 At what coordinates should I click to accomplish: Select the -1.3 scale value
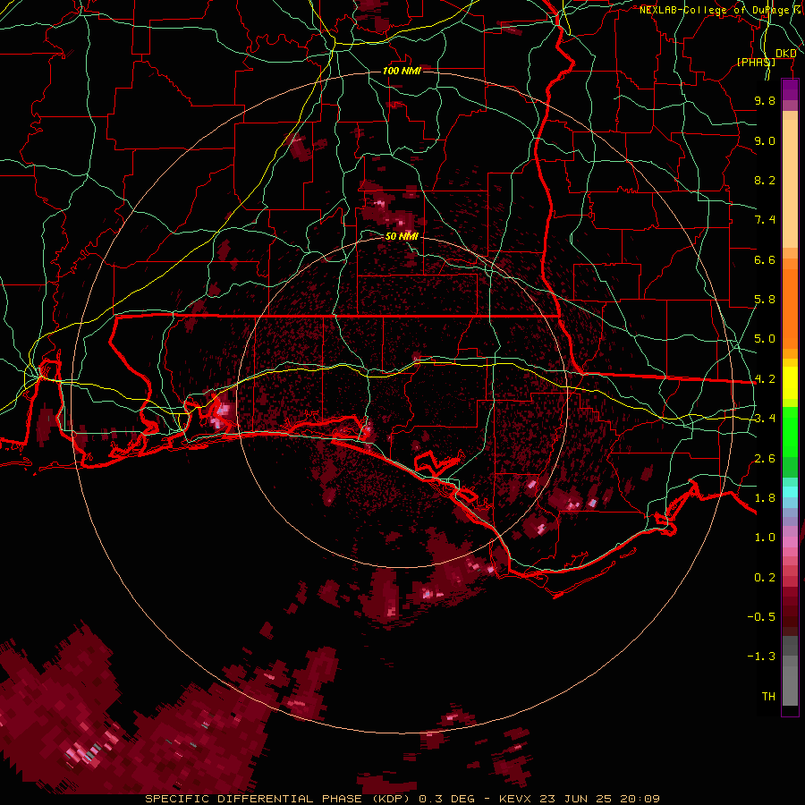click(x=761, y=657)
